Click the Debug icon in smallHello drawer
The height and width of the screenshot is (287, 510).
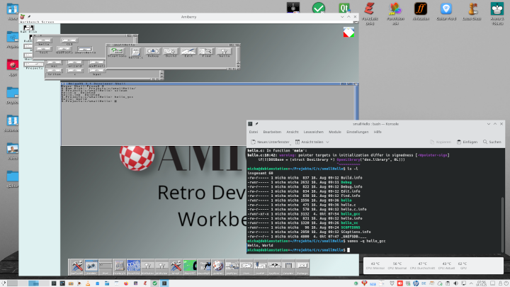click(x=152, y=52)
